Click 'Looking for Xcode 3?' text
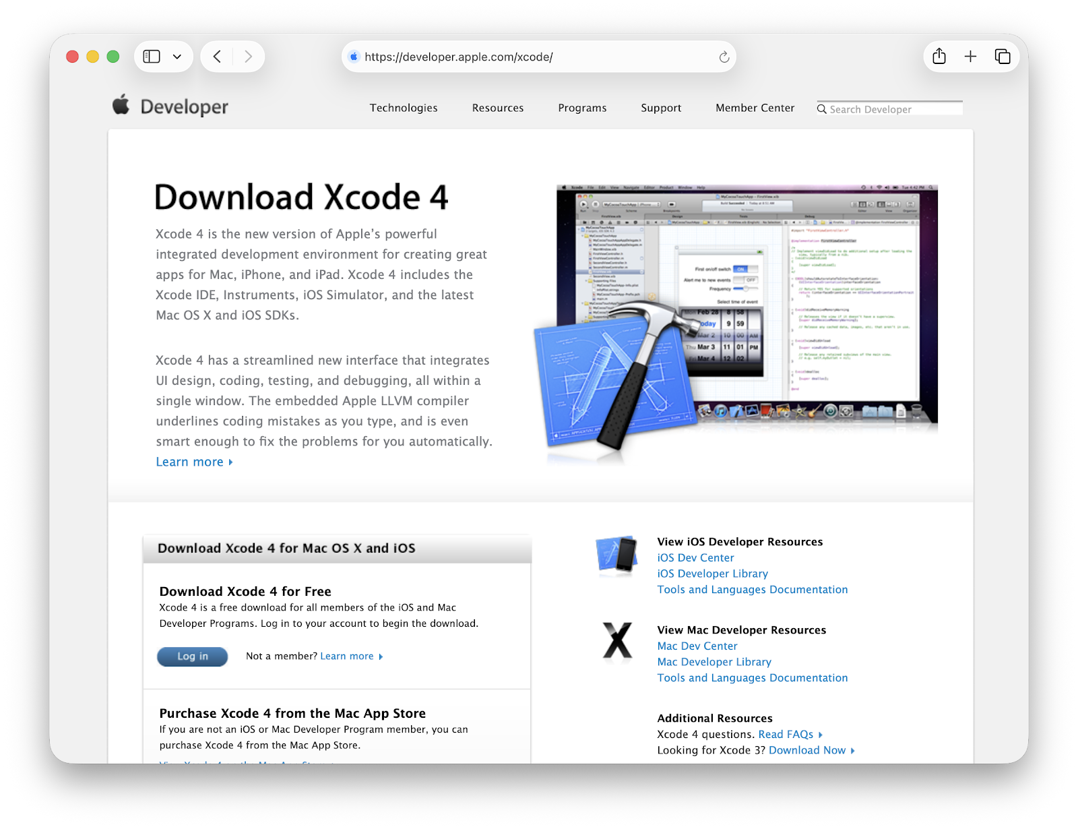 (x=711, y=750)
